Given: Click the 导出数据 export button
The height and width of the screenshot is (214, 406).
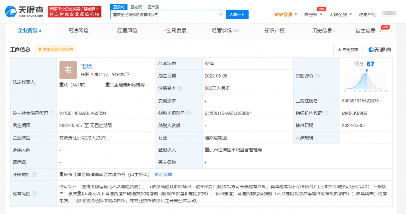Looking at the screenshot, I should (348, 50).
